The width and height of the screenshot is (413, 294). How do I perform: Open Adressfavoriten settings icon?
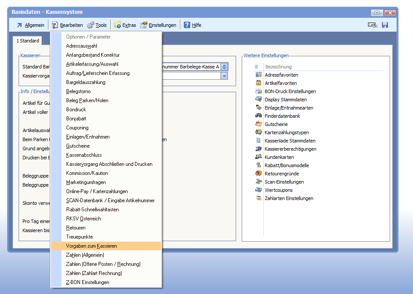click(259, 75)
